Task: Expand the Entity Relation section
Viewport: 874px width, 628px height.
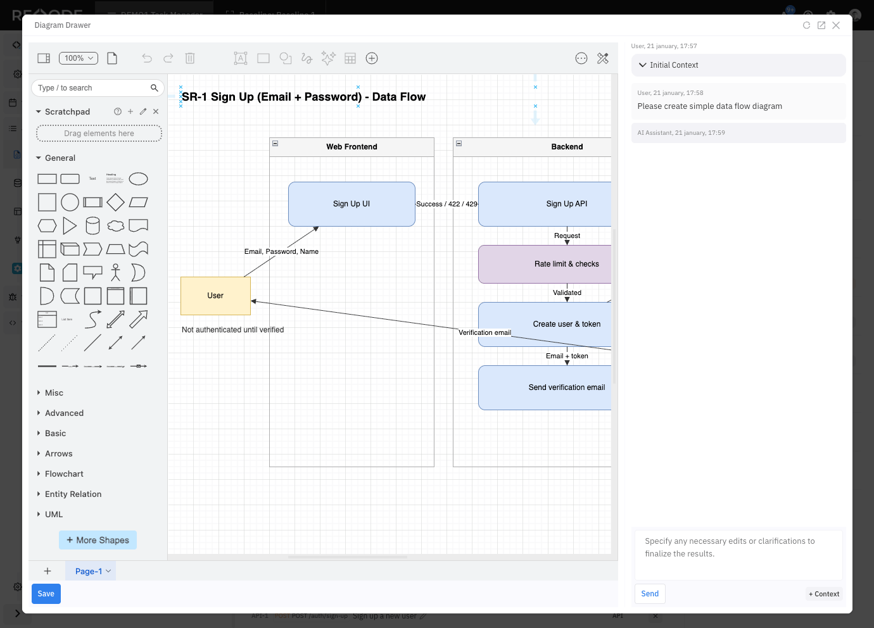Action: point(73,494)
